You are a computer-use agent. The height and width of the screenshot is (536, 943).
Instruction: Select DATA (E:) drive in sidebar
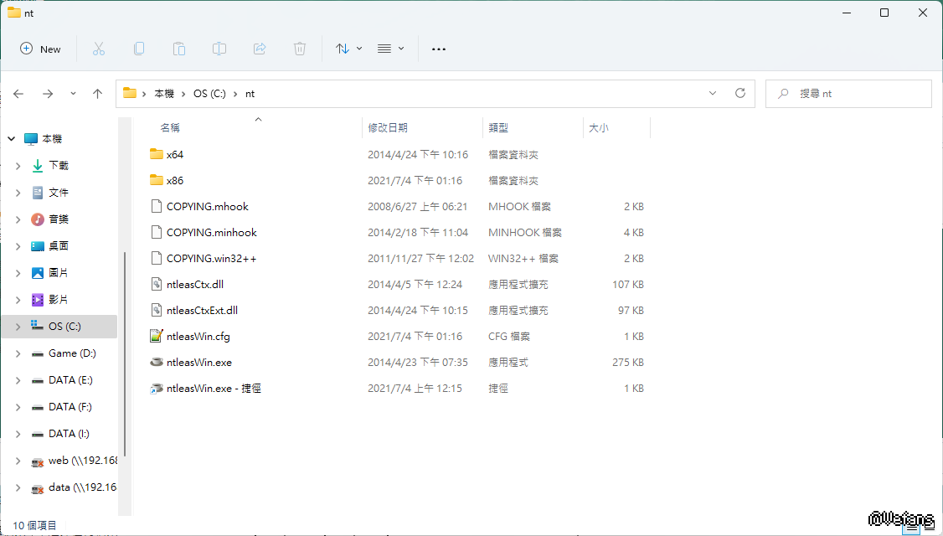[70, 380]
